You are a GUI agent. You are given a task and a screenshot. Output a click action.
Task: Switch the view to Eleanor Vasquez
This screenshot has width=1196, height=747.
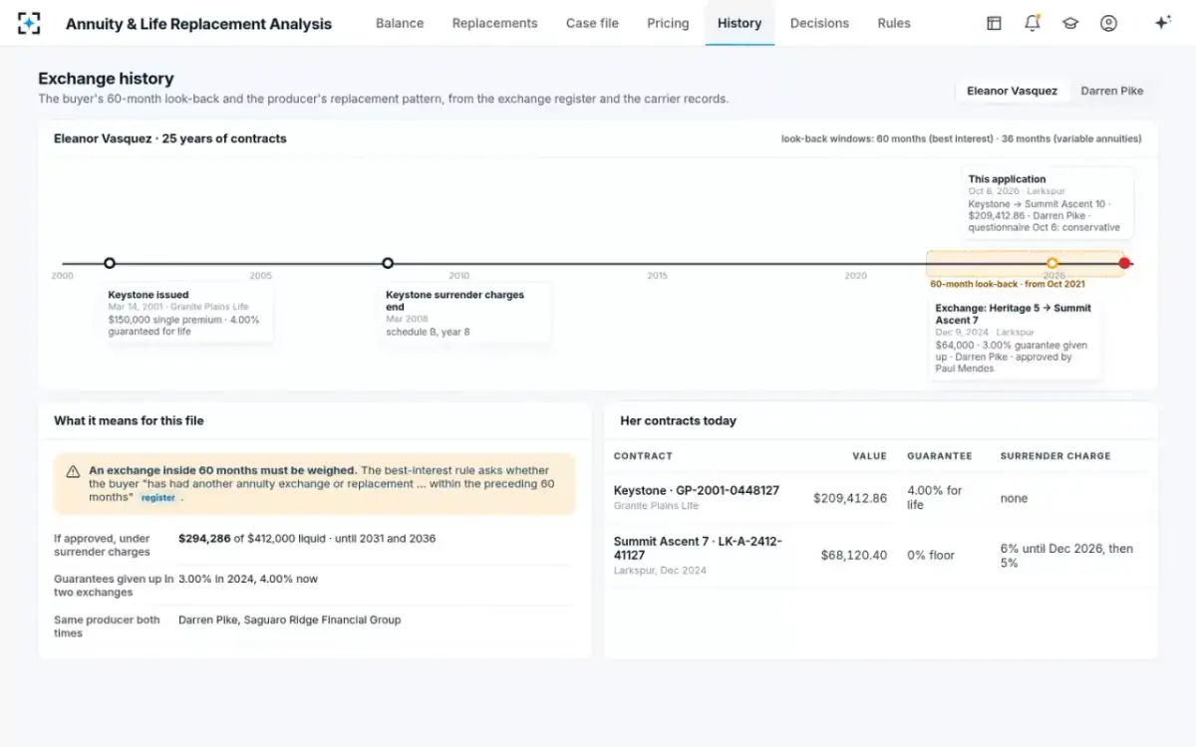(x=1012, y=91)
